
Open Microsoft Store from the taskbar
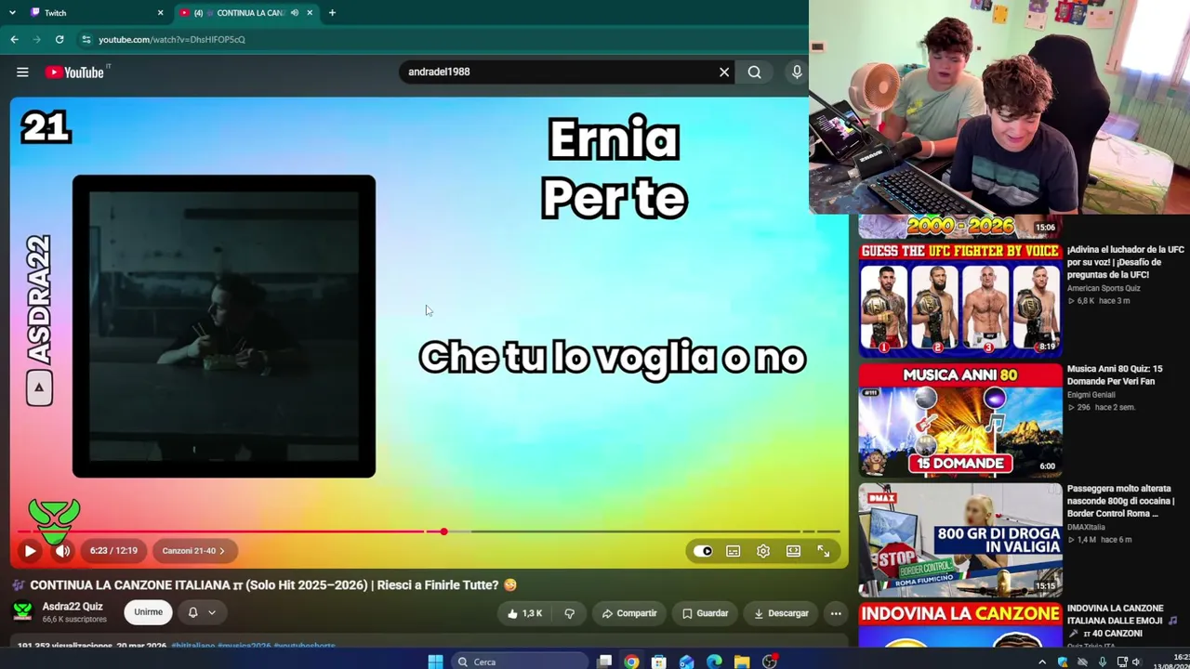pos(659,662)
